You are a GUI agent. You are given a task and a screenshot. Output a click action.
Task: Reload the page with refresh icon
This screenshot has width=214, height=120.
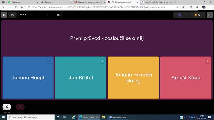16,7
